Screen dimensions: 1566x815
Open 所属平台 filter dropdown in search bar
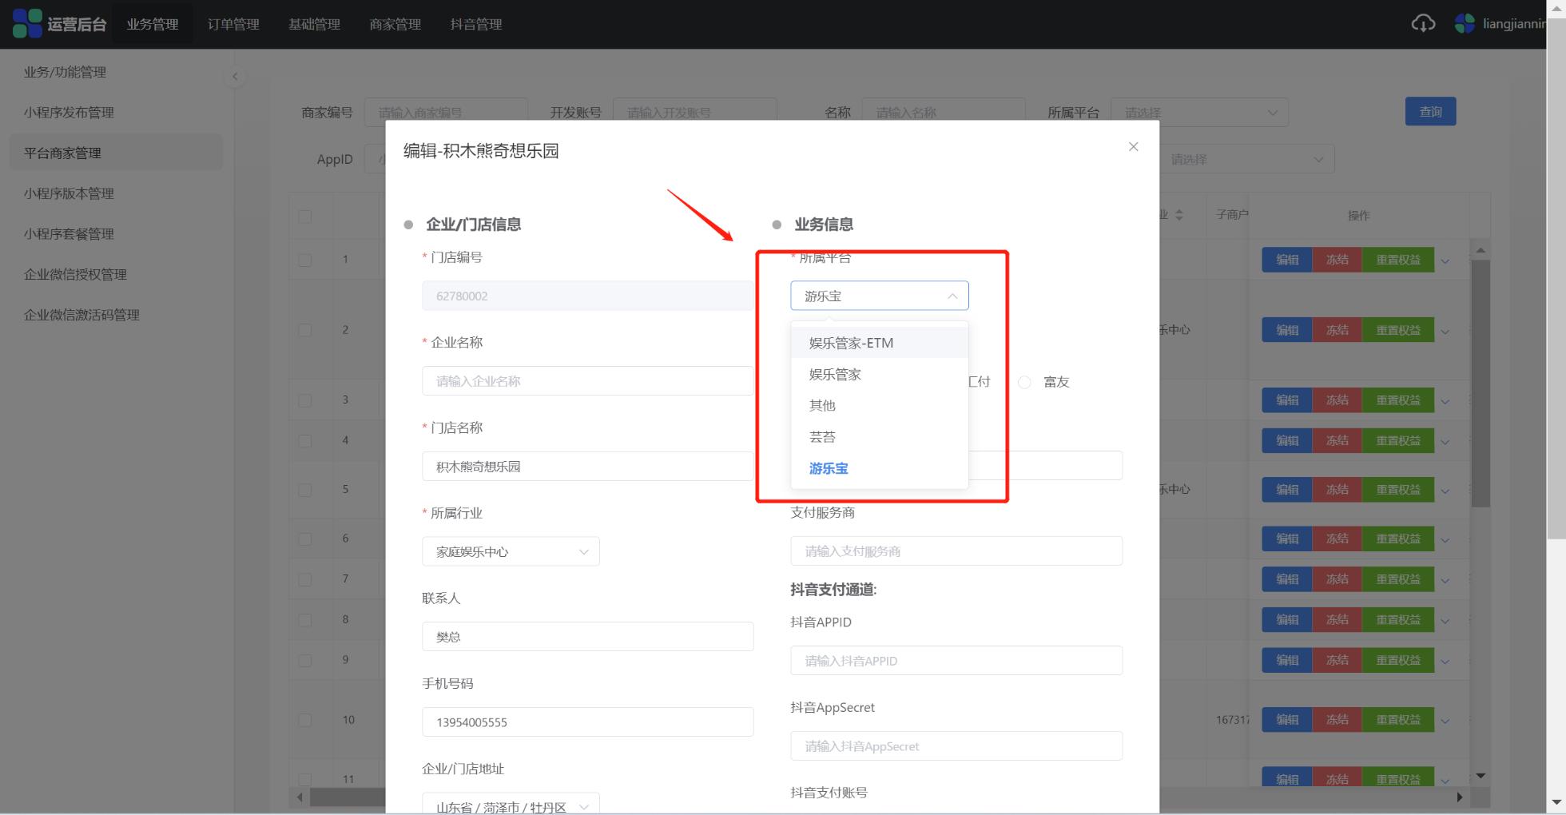(1199, 113)
